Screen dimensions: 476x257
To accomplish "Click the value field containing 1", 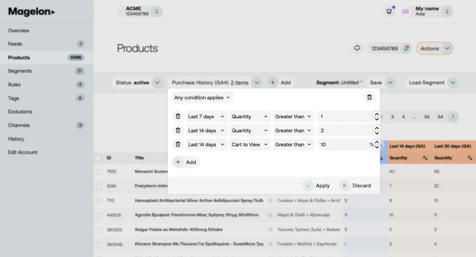I will pyautogui.click(x=344, y=117).
